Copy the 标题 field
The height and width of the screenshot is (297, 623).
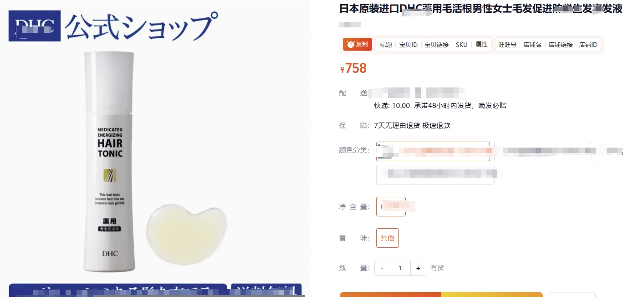(386, 45)
